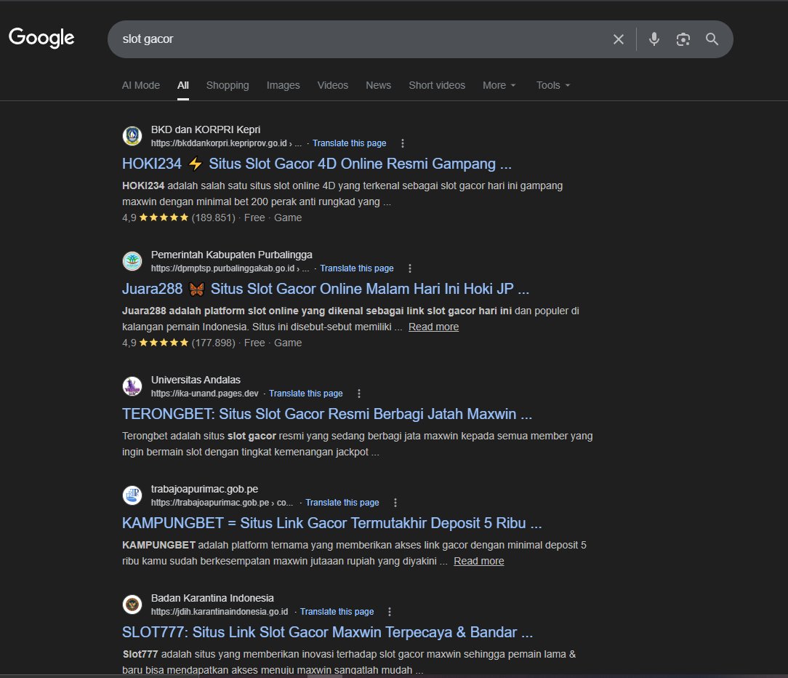Switch to News tab
Image resolution: width=788 pixels, height=678 pixels.
coord(379,86)
